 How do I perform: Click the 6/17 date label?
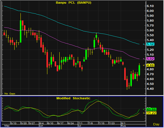click(61, 123)
